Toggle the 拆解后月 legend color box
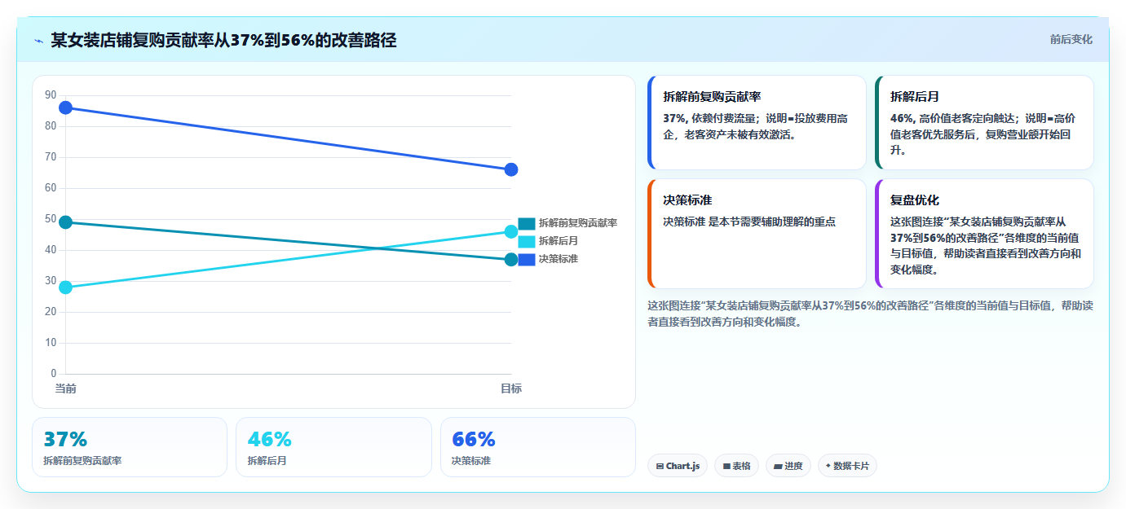Screen dimensions: 1126x509 527,241
